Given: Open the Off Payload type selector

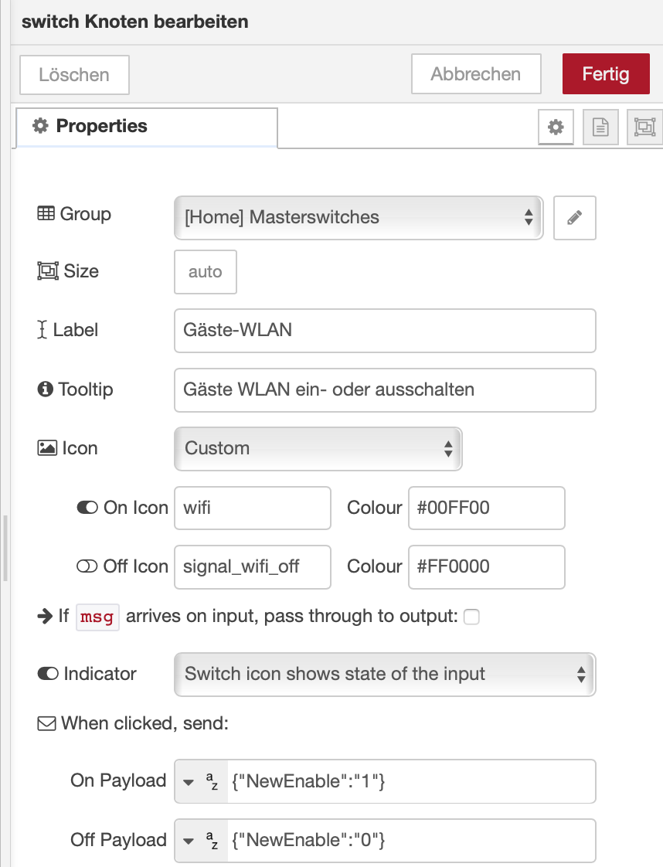Looking at the screenshot, I should tap(201, 841).
